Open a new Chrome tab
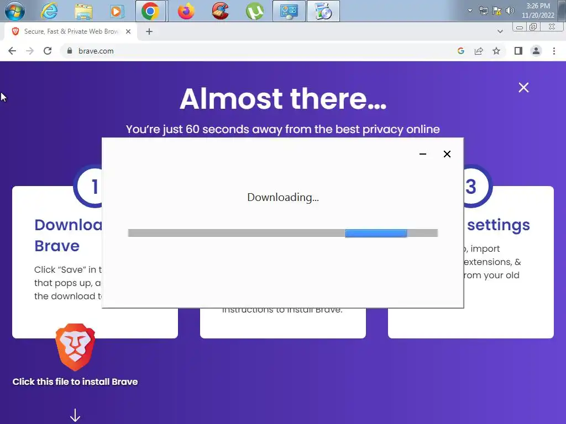566x424 pixels. click(149, 31)
